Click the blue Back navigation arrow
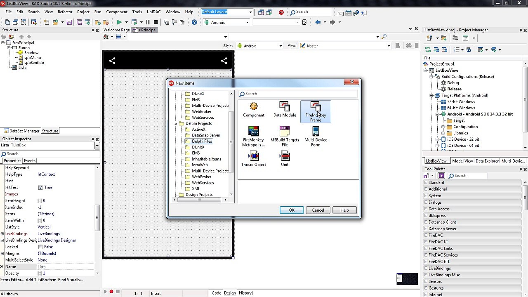Image resolution: width=528 pixels, height=297 pixels. (x=318, y=22)
